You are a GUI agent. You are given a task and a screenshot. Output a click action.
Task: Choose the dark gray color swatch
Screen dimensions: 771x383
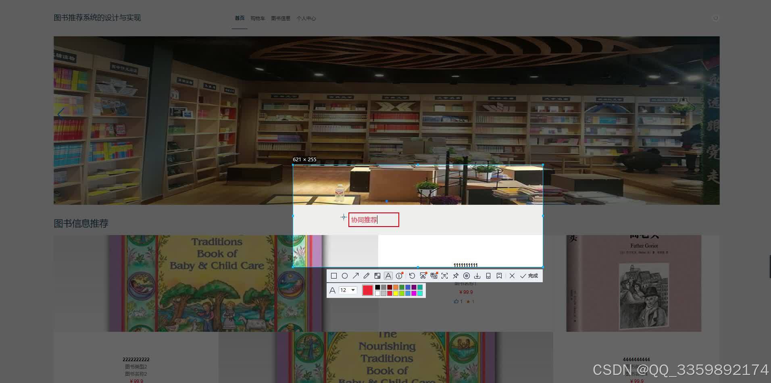point(383,287)
